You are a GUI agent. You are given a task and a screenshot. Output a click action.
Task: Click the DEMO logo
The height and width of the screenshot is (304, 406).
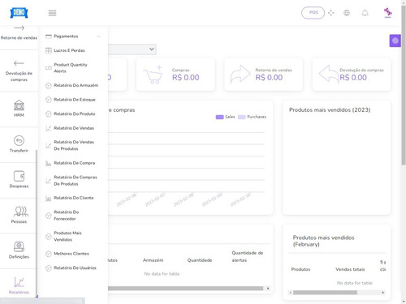pyautogui.click(x=19, y=12)
